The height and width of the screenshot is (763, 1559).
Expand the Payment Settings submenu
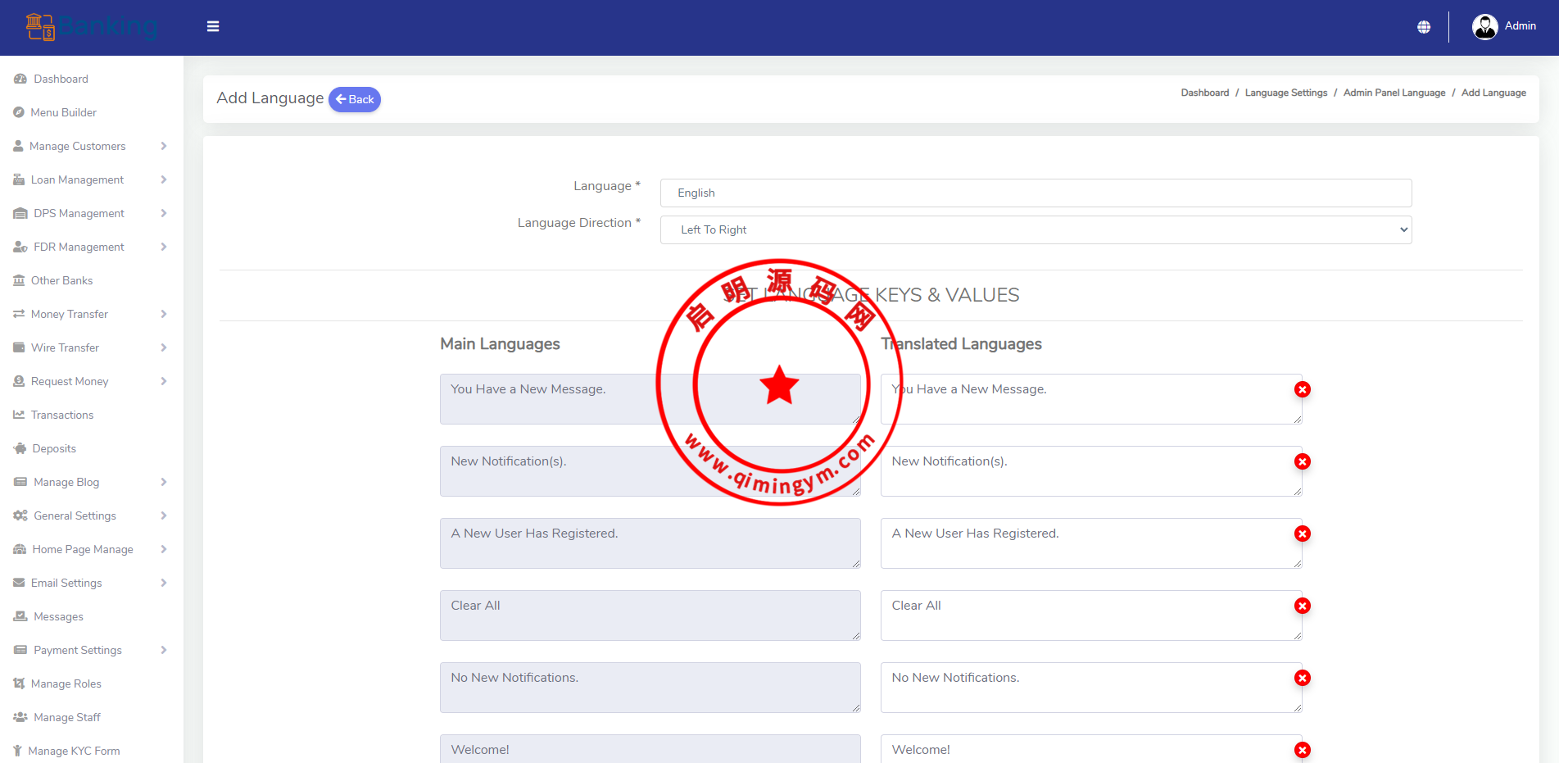point(90,650)
